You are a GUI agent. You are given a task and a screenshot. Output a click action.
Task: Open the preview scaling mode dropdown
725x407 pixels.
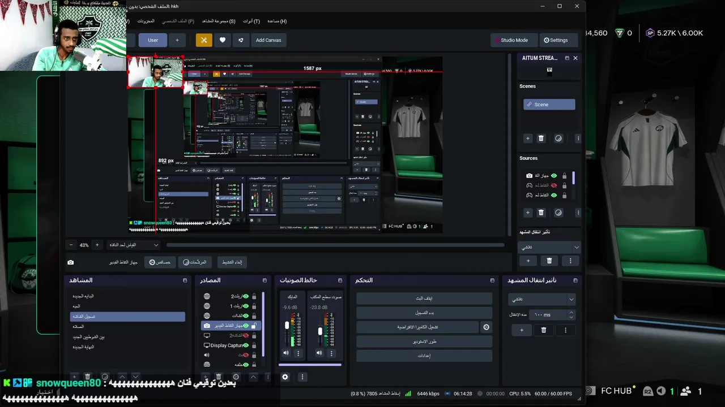pyautogui.click(x=133, y=245)
